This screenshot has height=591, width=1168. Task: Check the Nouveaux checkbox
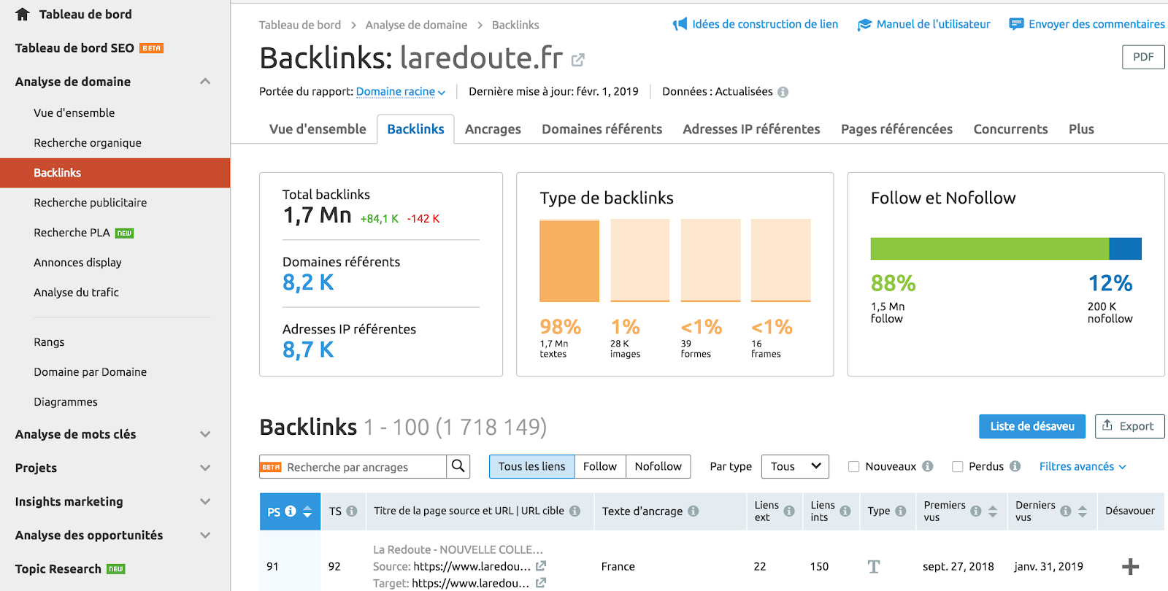[853, 466]
